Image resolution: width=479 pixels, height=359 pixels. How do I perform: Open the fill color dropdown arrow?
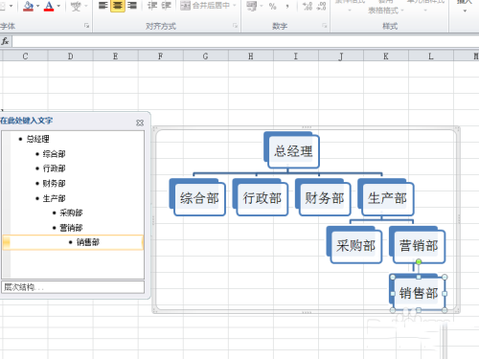pos(38,6)
